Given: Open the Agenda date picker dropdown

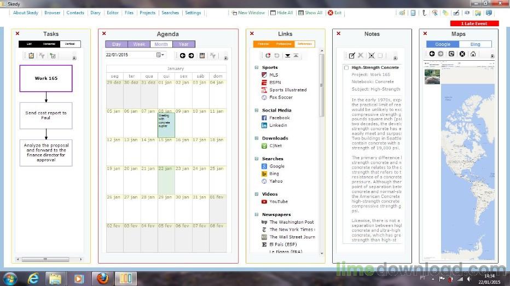Looking at the screenshot, I should tap(160, 55).
